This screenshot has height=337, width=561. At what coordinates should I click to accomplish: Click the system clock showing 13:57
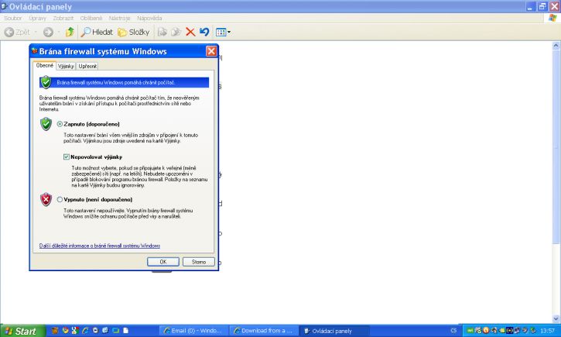pyautogui.click(x=547, y=331)
